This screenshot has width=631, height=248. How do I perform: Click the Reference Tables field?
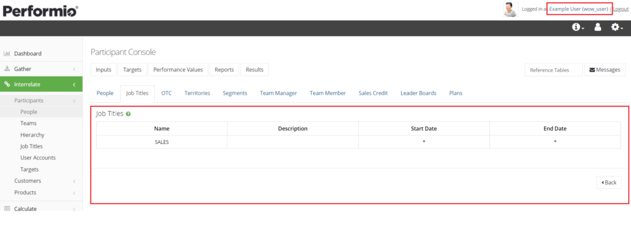554,70
